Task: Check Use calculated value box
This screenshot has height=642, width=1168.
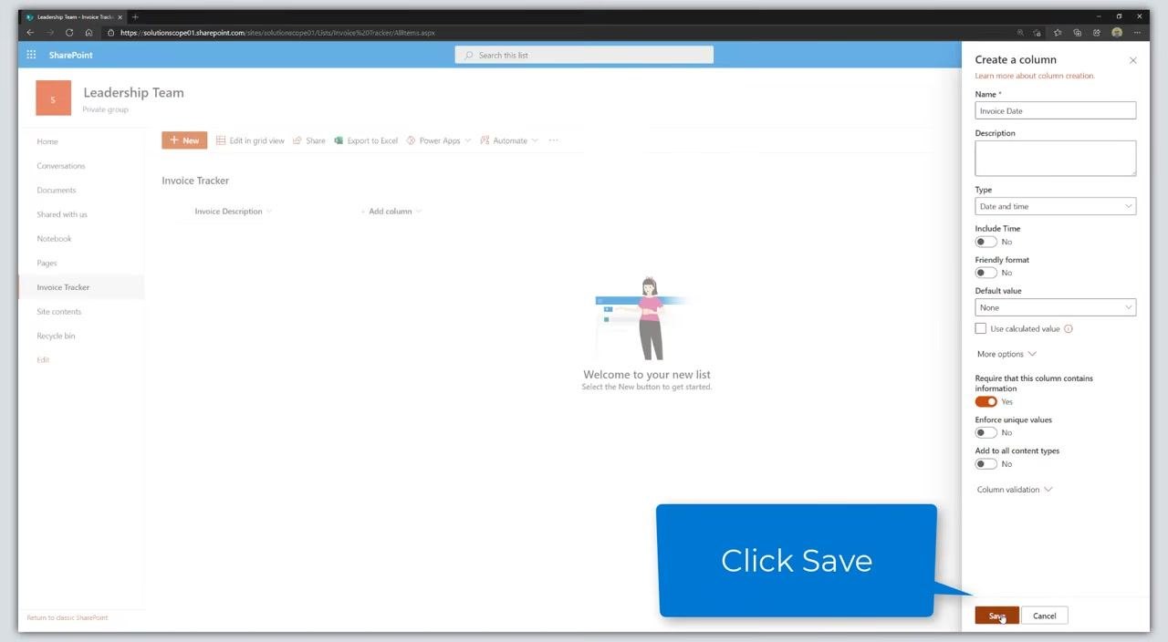Action: pos(981,328)
